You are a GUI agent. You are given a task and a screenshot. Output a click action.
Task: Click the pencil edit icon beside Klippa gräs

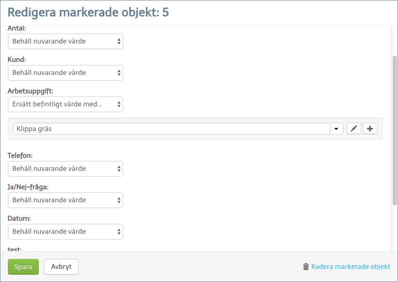point(354,129)
